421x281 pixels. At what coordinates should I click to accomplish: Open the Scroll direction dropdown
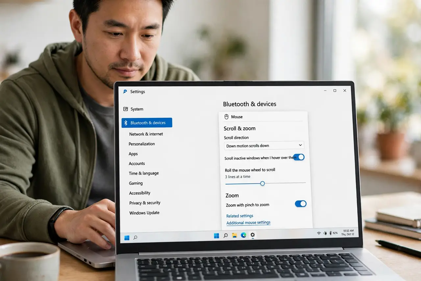coord(264,145)
